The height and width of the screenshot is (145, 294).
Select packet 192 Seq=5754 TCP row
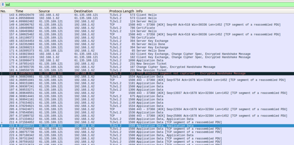point(147,80)
